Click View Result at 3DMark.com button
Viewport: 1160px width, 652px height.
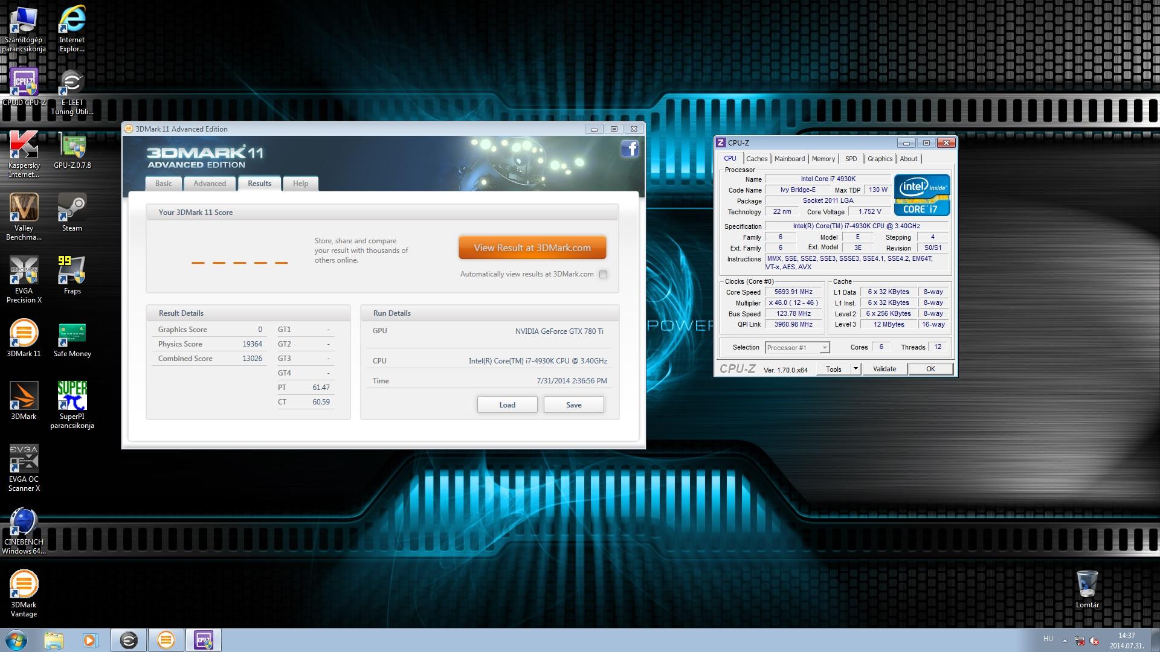click(x=532, y=248)
